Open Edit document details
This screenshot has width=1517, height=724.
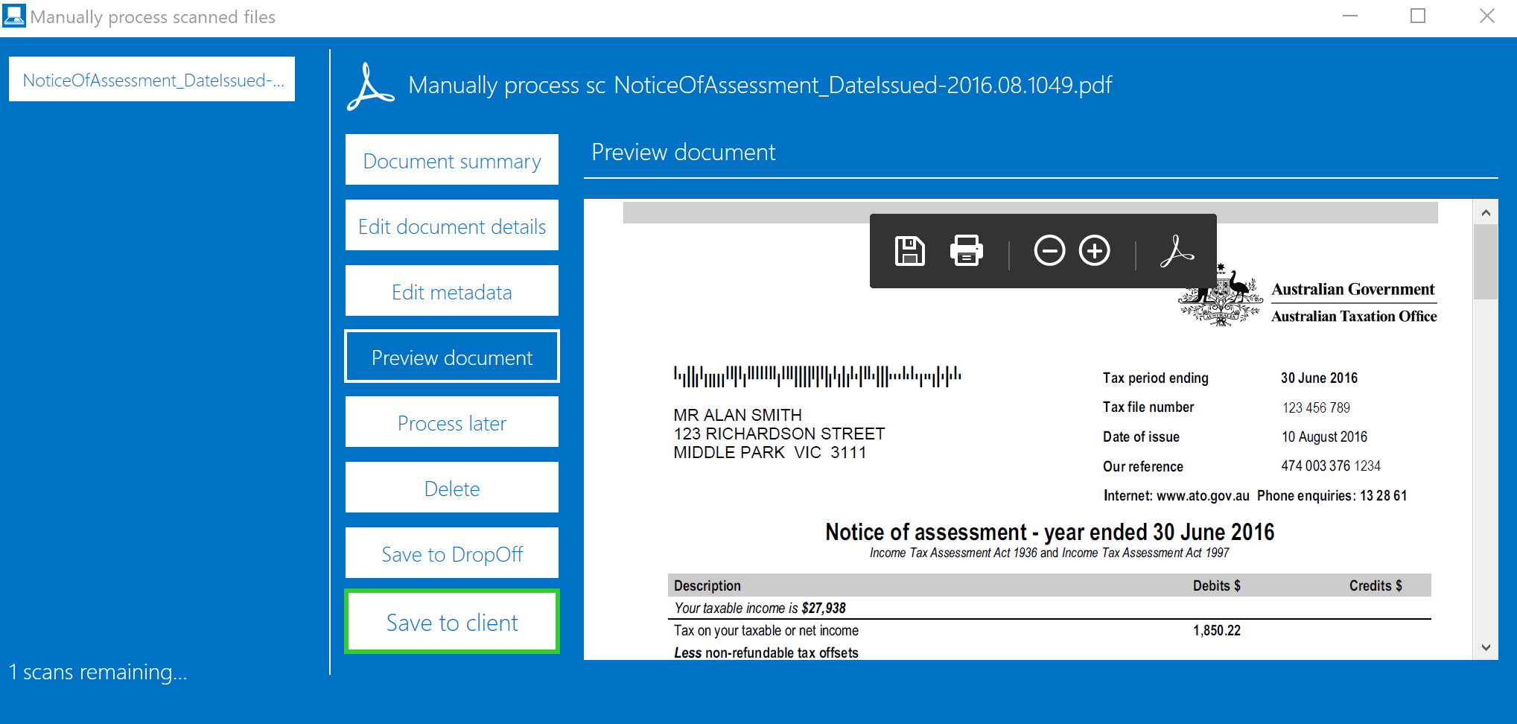[451, 225]
